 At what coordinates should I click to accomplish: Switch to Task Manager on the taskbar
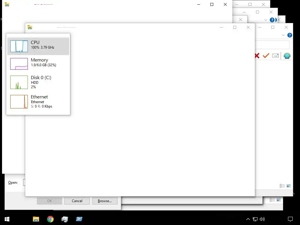pos(65,219)
